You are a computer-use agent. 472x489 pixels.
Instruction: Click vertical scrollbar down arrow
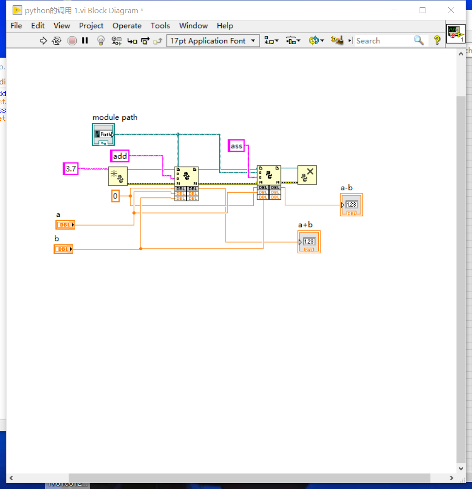(461, 468)
